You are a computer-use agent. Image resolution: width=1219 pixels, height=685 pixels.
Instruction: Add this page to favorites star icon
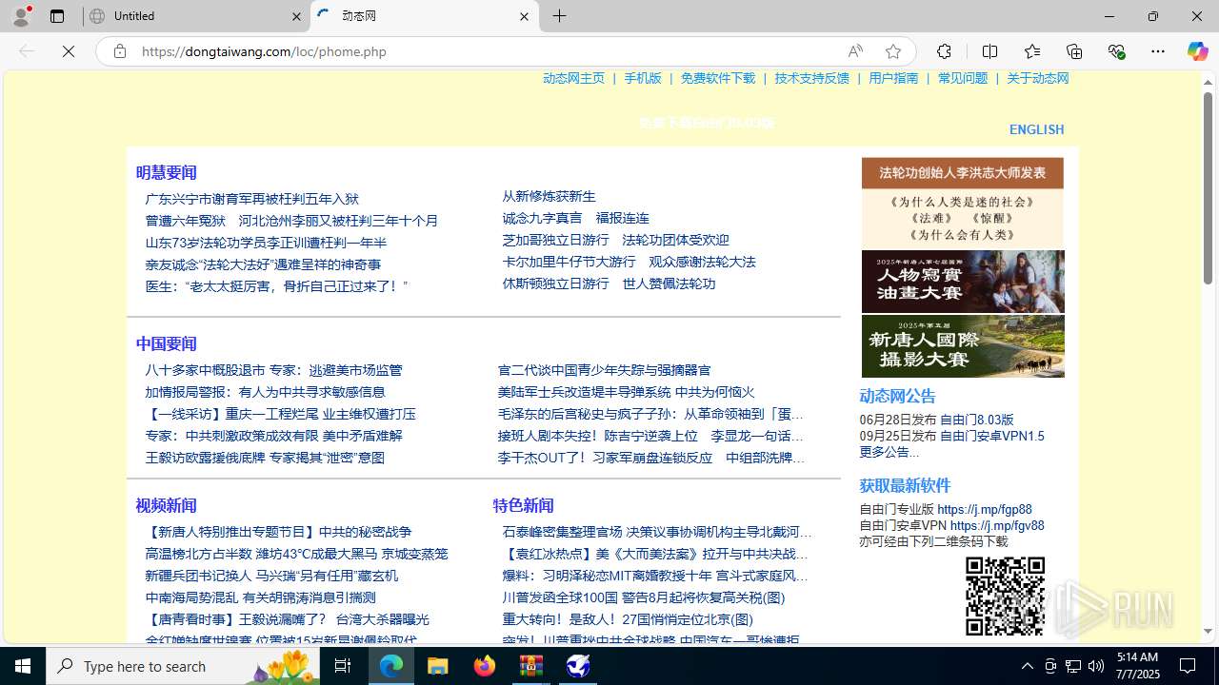[x=892, y=51]
